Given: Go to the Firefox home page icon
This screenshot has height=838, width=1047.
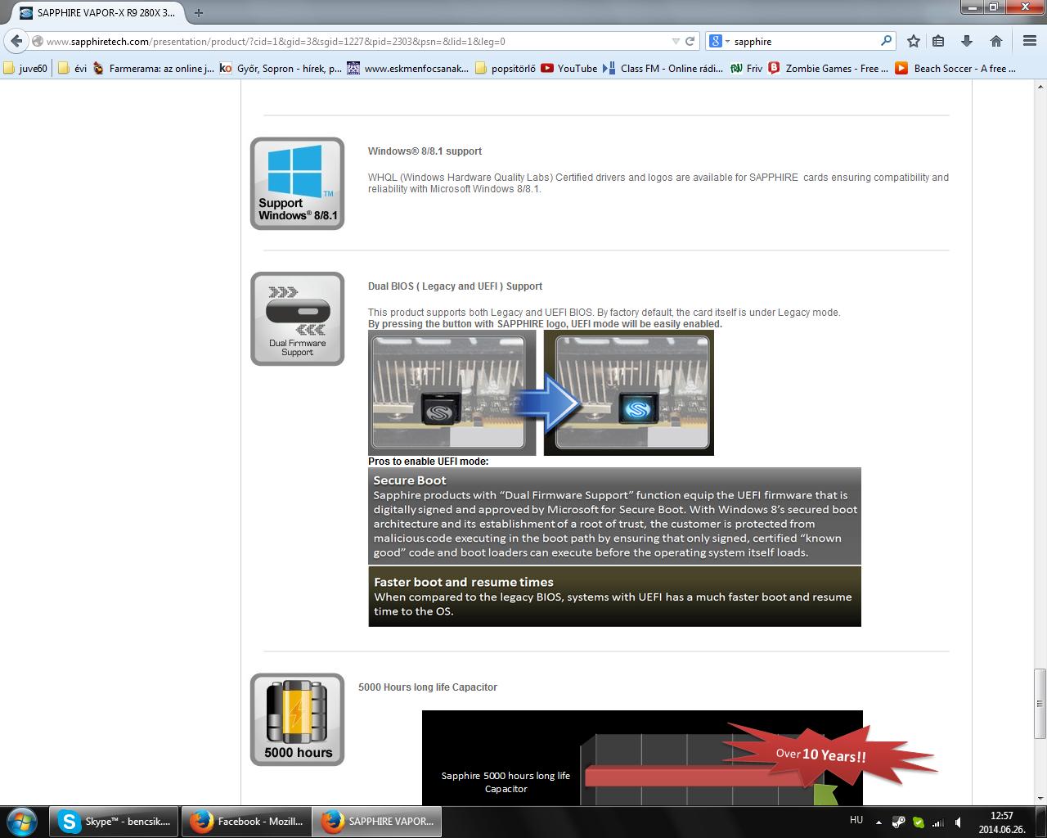Looking at the screenshot, I should [x=995, y=41].
